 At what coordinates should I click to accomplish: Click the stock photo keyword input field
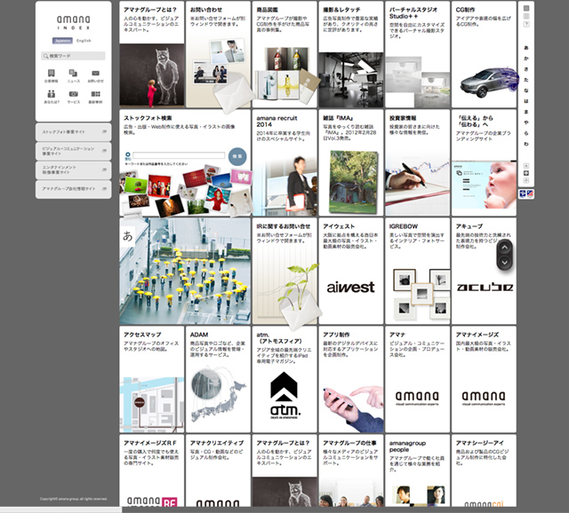[179, 155]
